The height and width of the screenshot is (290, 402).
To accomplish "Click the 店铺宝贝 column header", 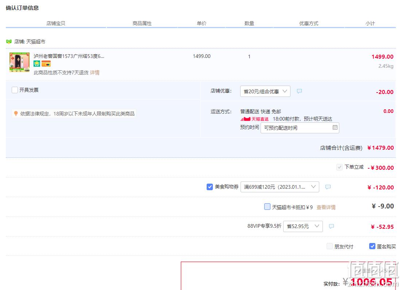I will tap(56, 23).
